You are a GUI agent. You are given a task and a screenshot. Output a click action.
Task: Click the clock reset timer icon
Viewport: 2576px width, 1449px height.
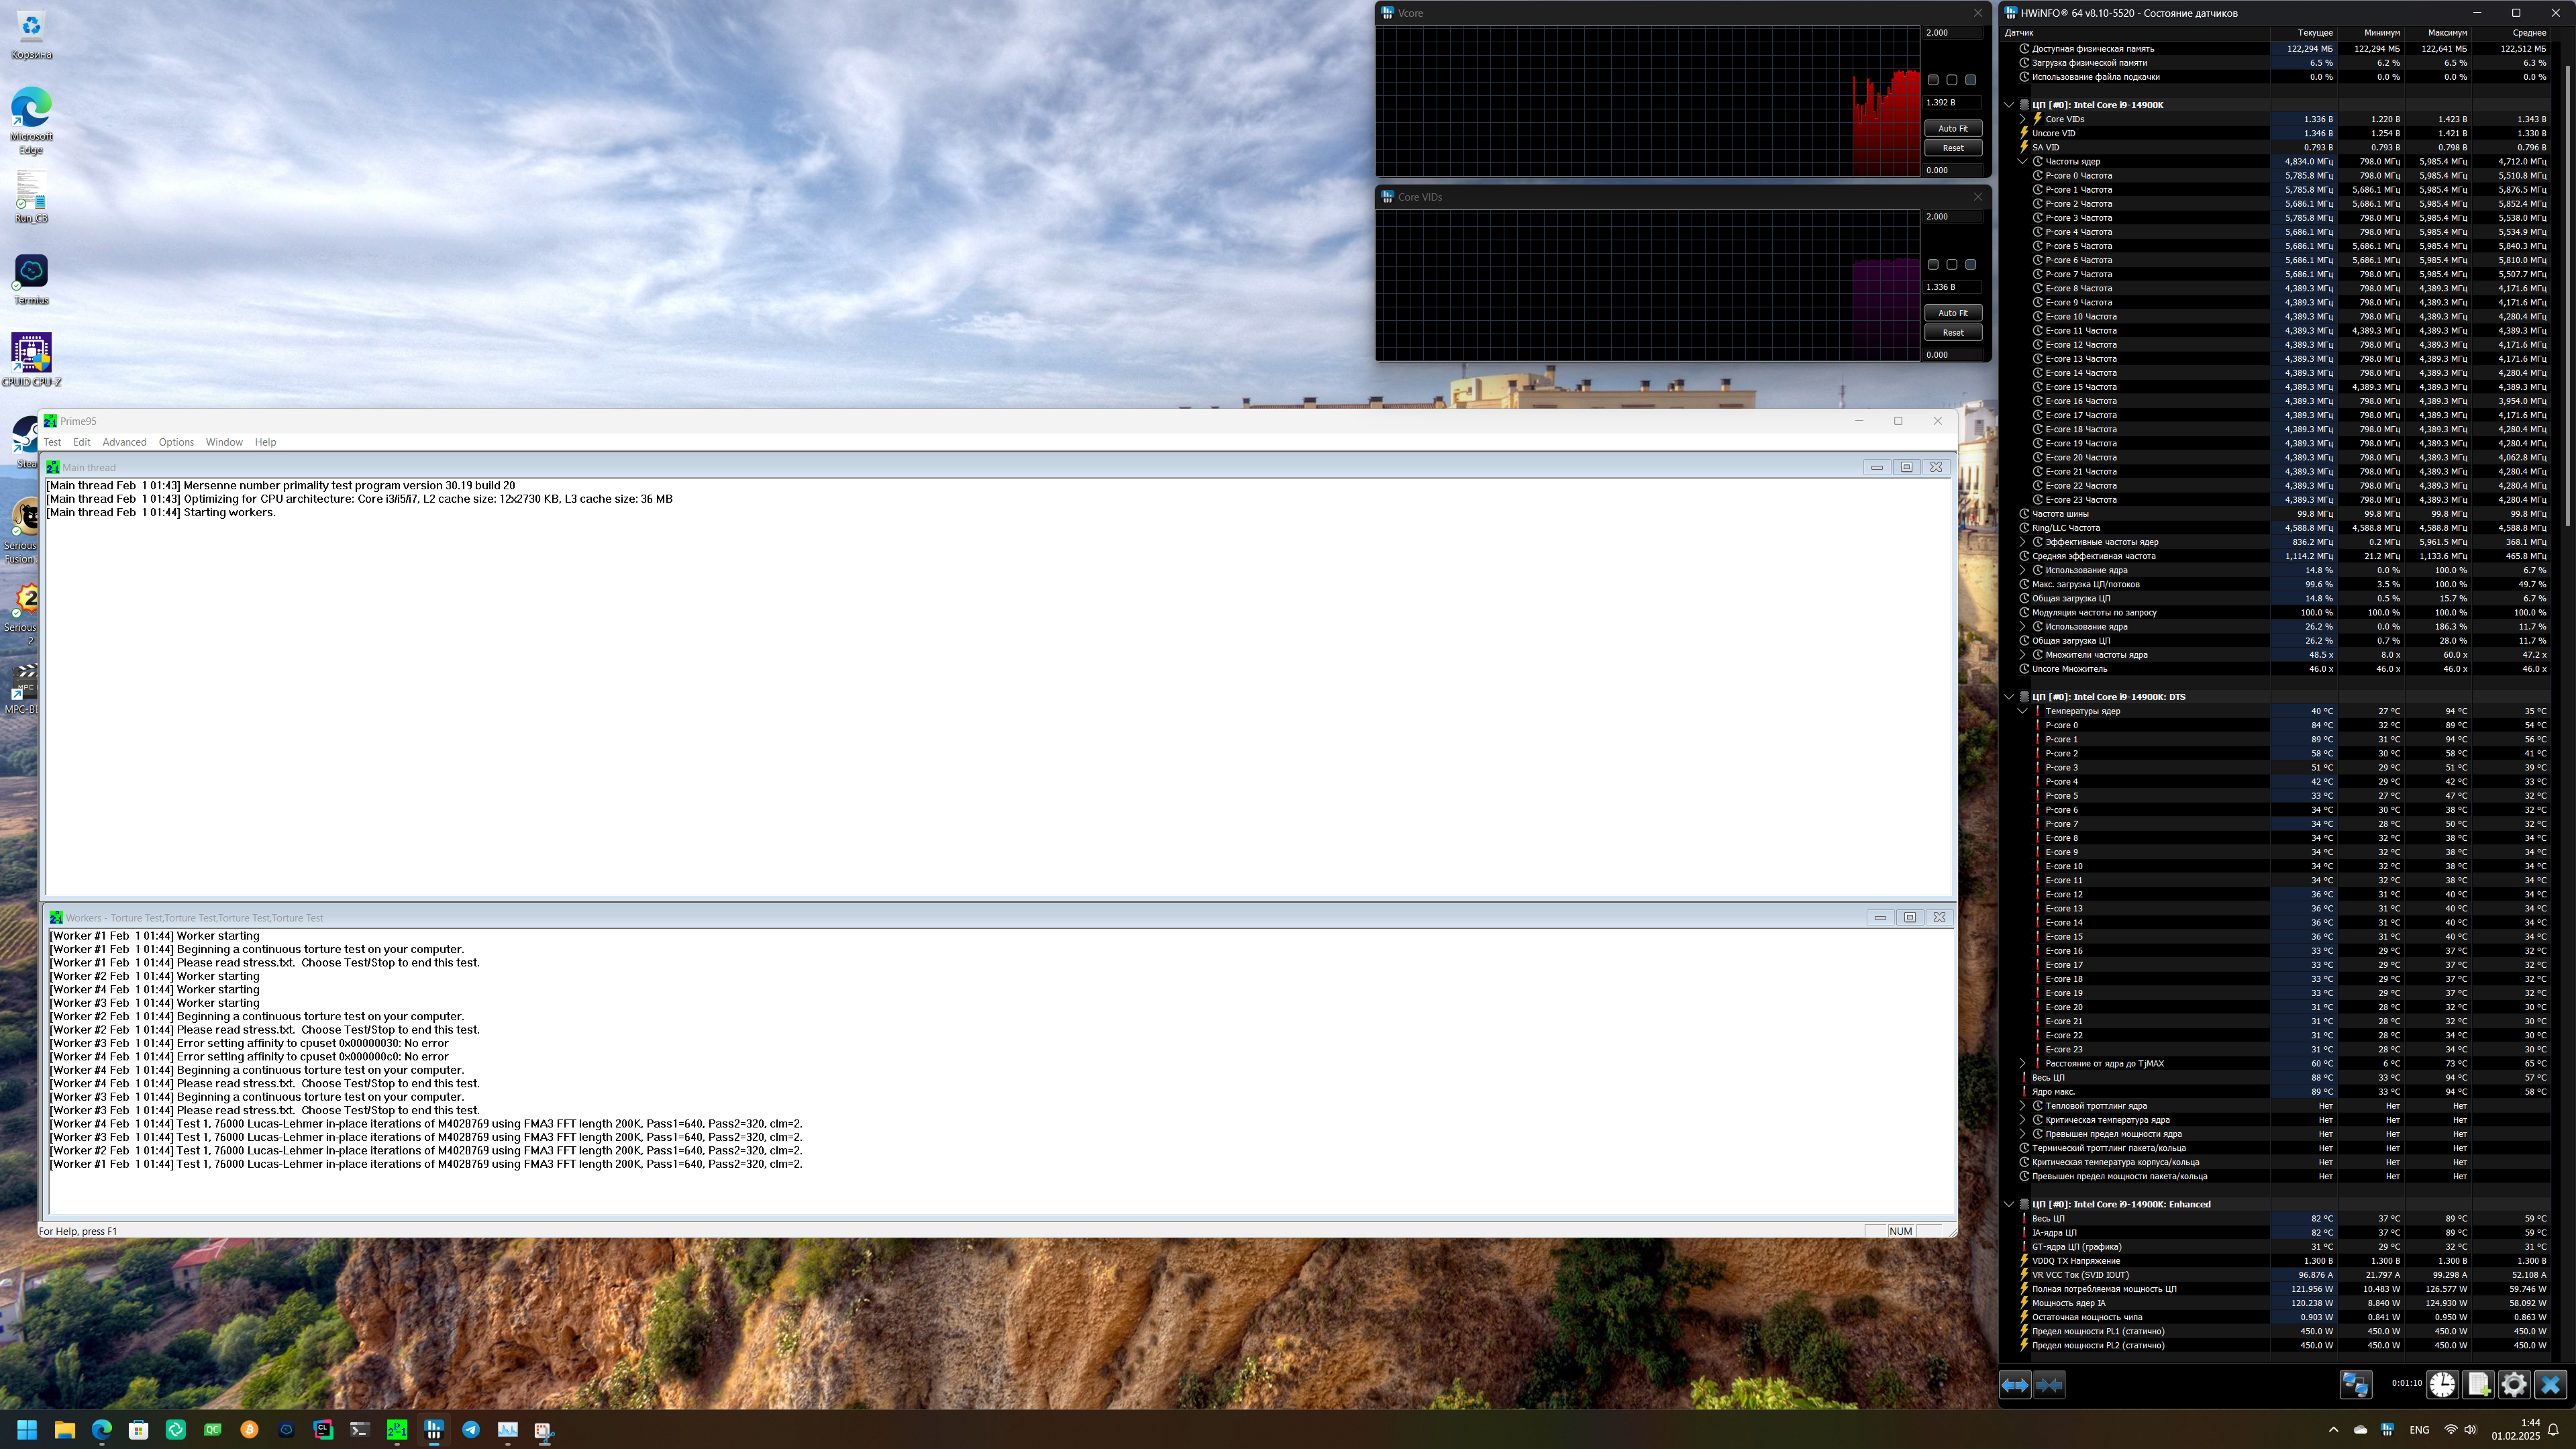[2442, 1384]
